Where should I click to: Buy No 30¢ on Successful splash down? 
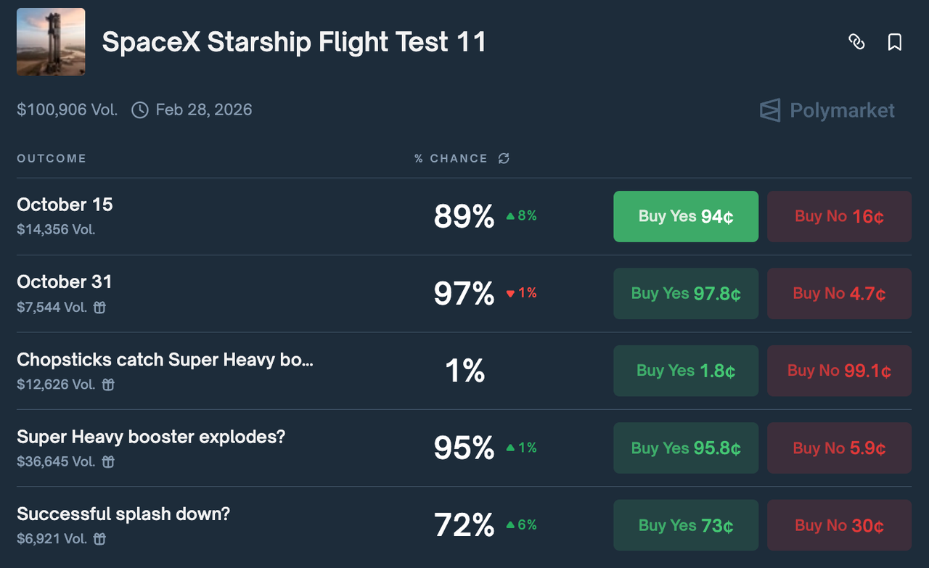pyautogui.click(x=839, y=525)
